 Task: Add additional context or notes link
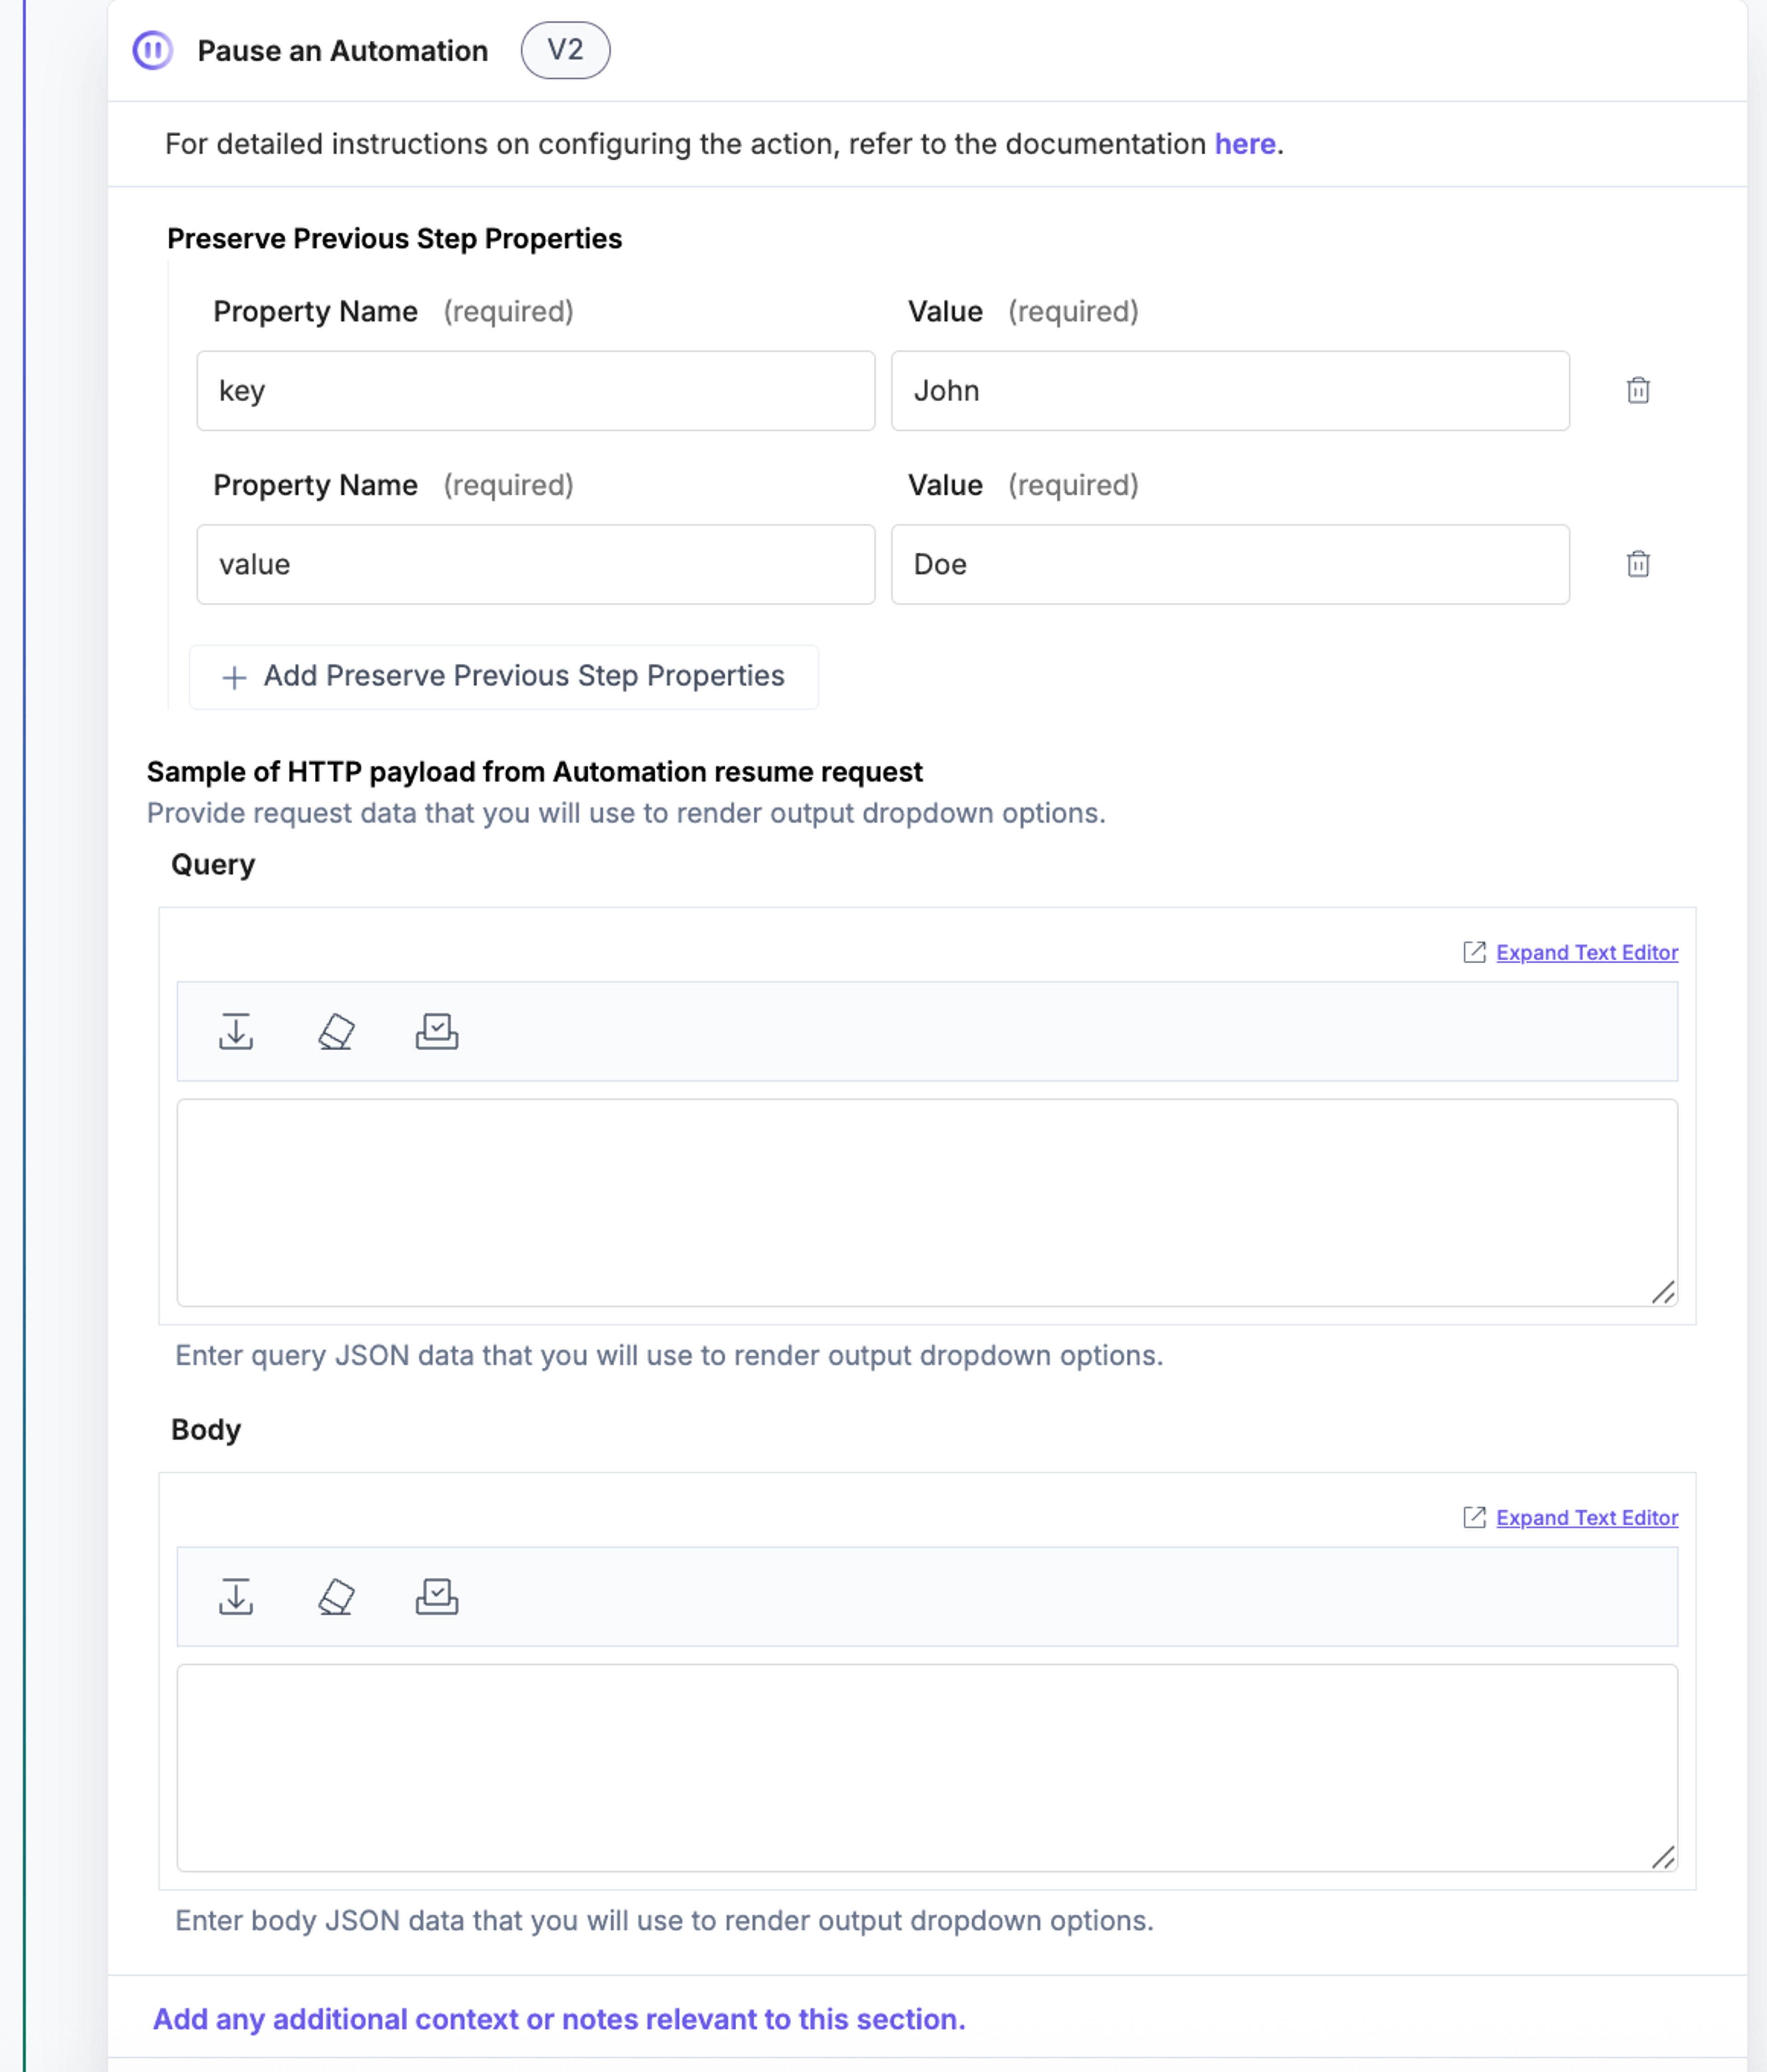559,2019
